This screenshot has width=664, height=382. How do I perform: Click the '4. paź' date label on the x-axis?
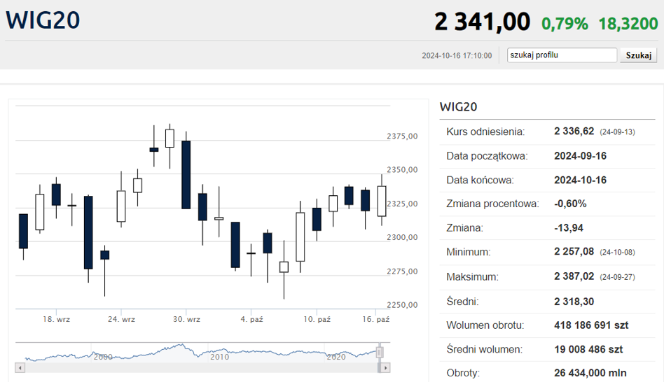(x=251, y=320)
